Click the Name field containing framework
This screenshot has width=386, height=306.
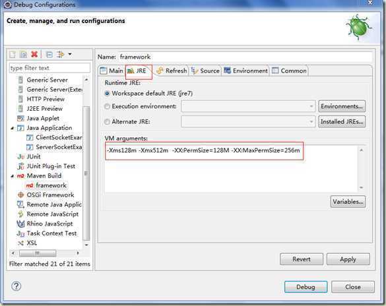[245, 57]
